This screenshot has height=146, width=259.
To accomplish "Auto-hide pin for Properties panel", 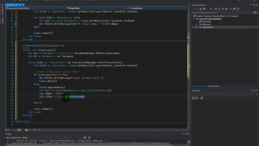I will pos(254,90).
